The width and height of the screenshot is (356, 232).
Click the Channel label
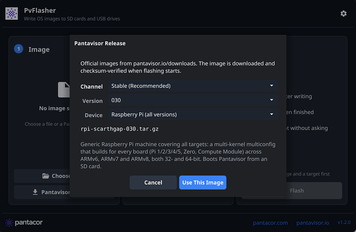(91, 87)
